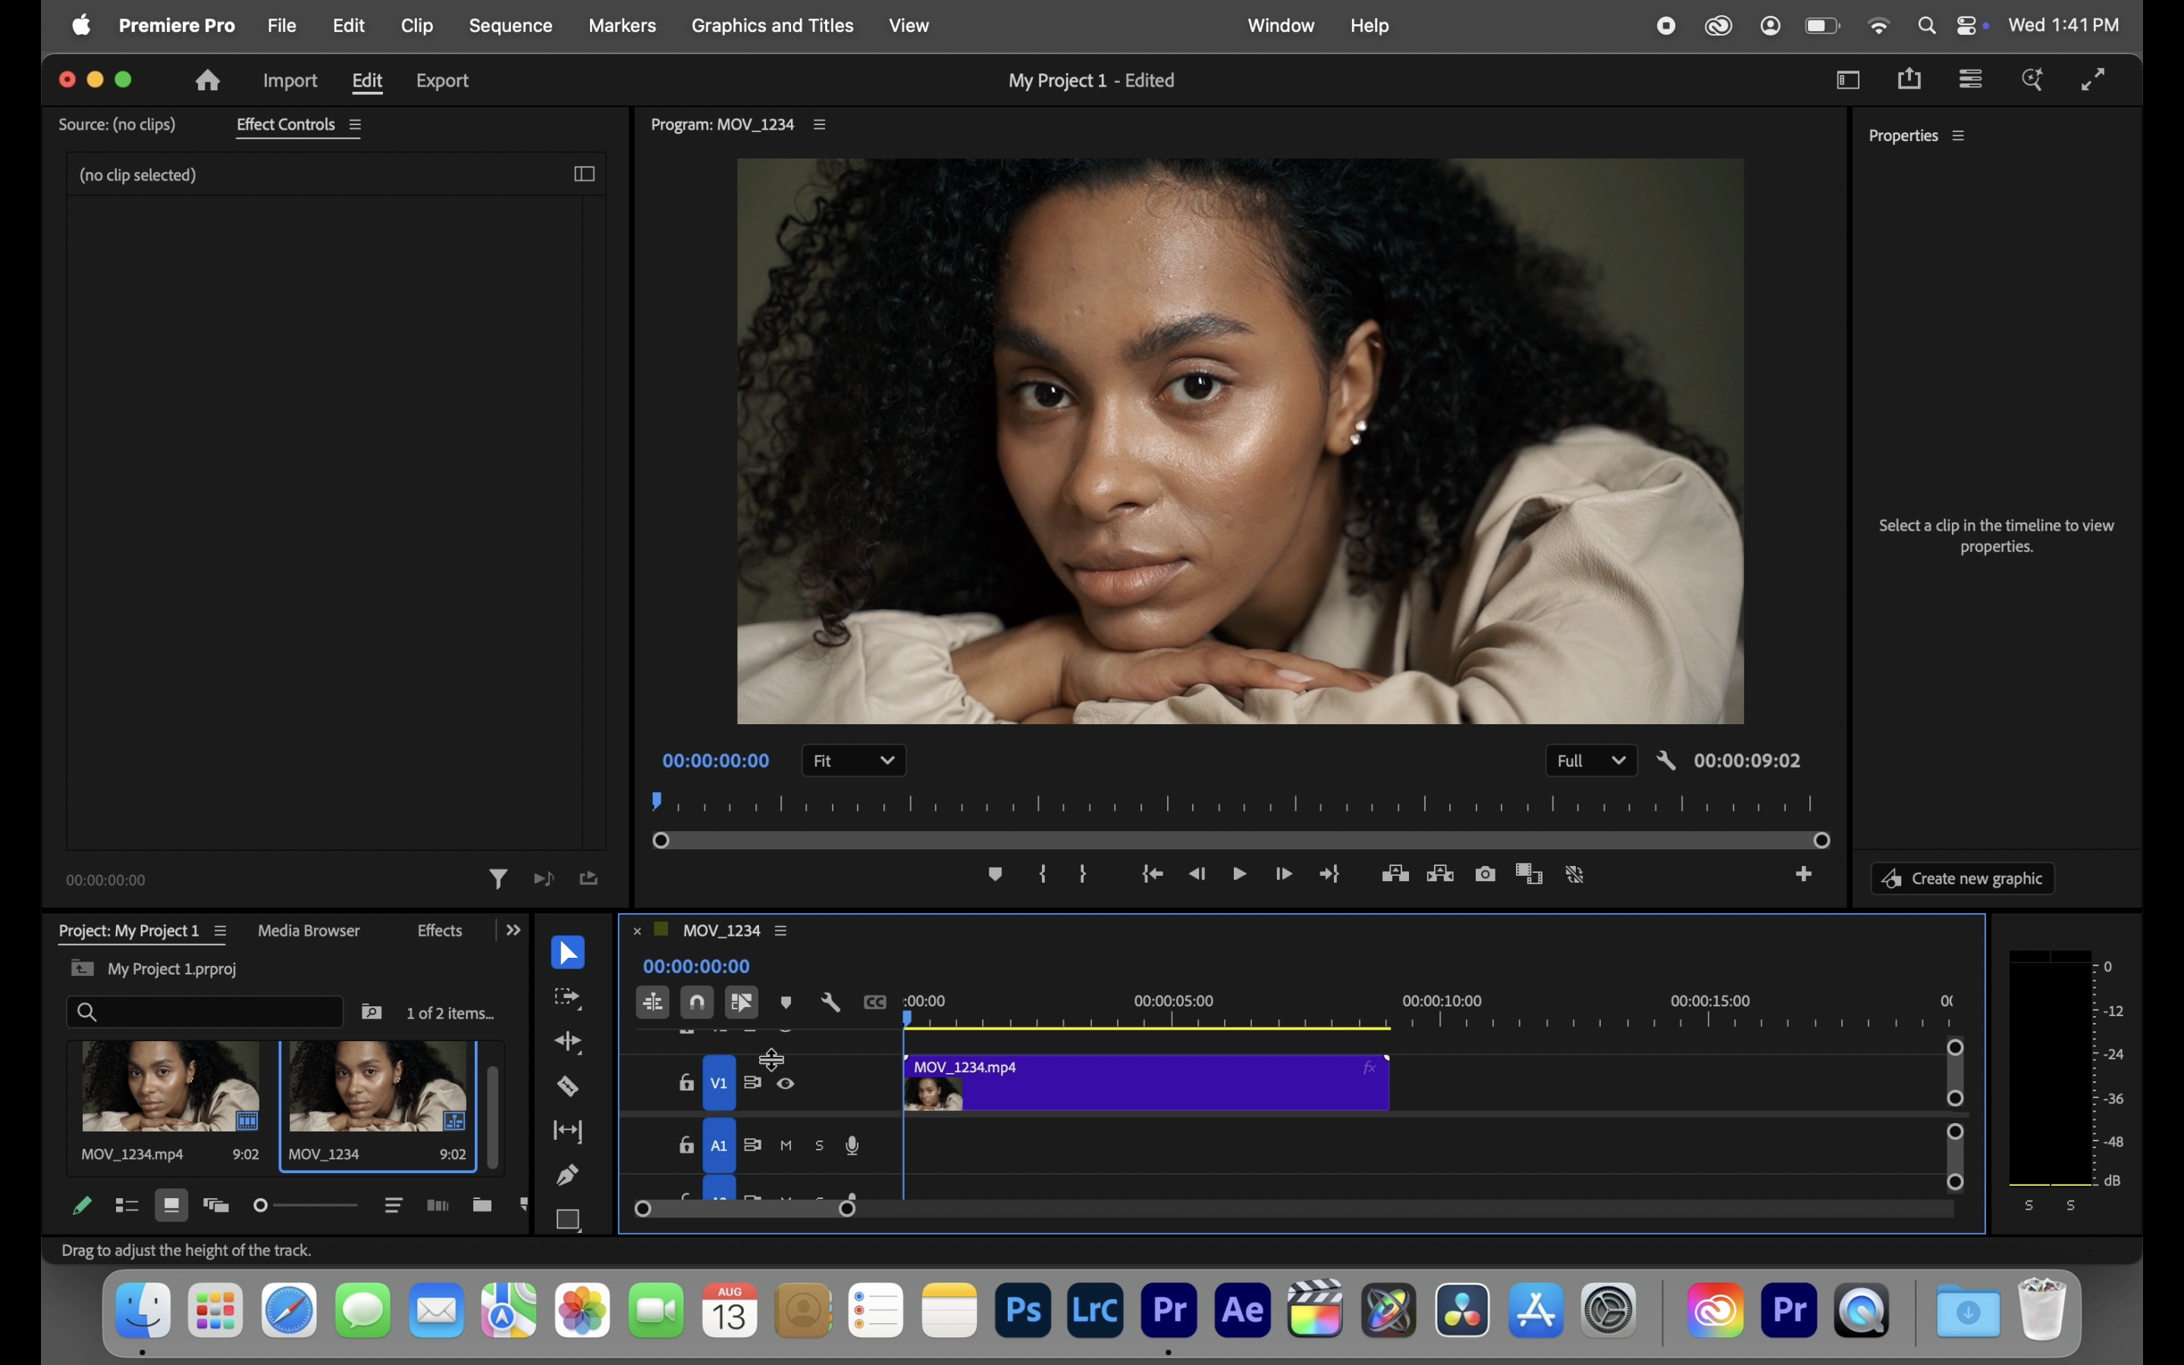The width and height of the screenshot is (2184, 1365).
Task: Open the Fit zoom level dropdown
Action: click(853, 761)
